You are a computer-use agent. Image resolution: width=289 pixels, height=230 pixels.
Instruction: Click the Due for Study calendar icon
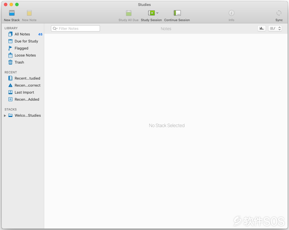coord(10,41)
